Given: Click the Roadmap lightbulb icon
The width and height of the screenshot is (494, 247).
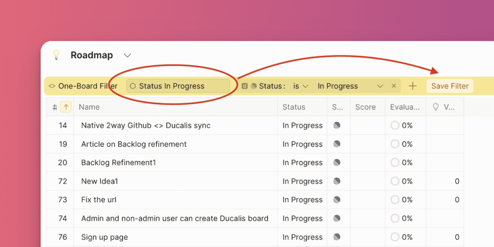Looking at the screenshot, I should [56, 55].
